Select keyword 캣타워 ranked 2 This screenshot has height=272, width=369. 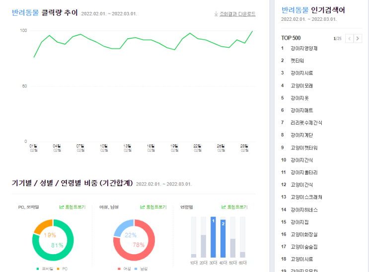click(x=297, y=61)
